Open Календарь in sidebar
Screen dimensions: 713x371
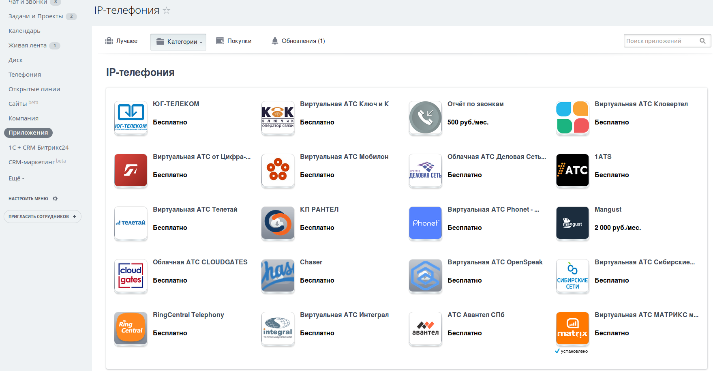coord(24,31)
